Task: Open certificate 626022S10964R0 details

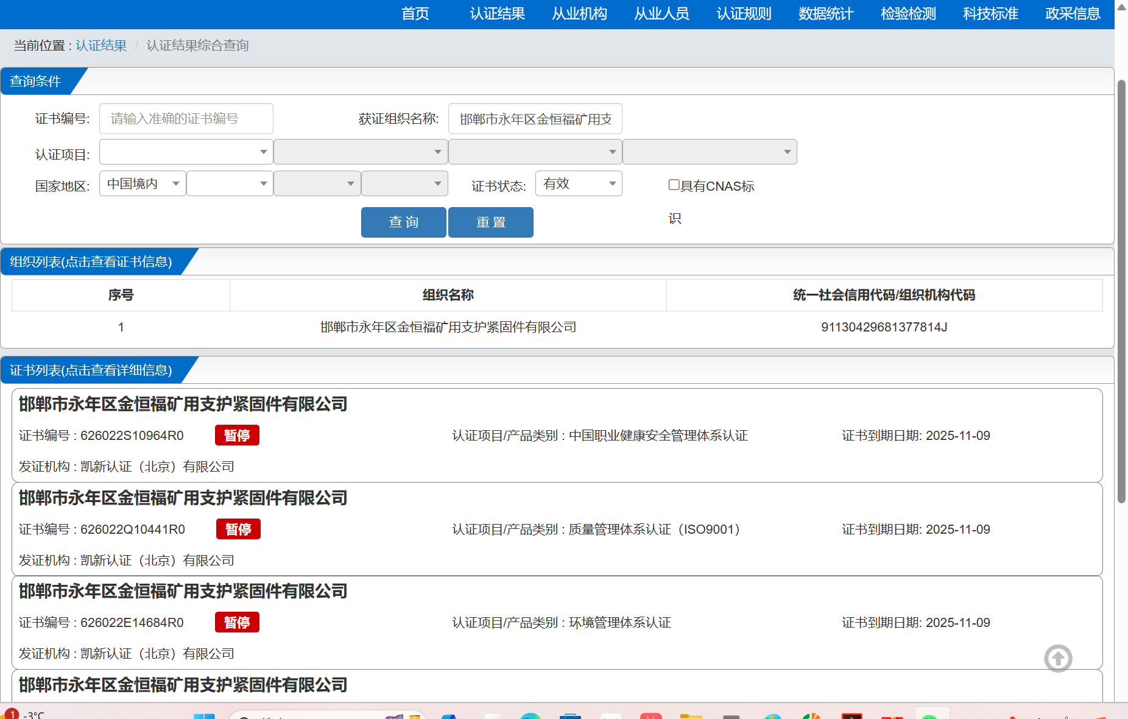Action: point(557,435)
